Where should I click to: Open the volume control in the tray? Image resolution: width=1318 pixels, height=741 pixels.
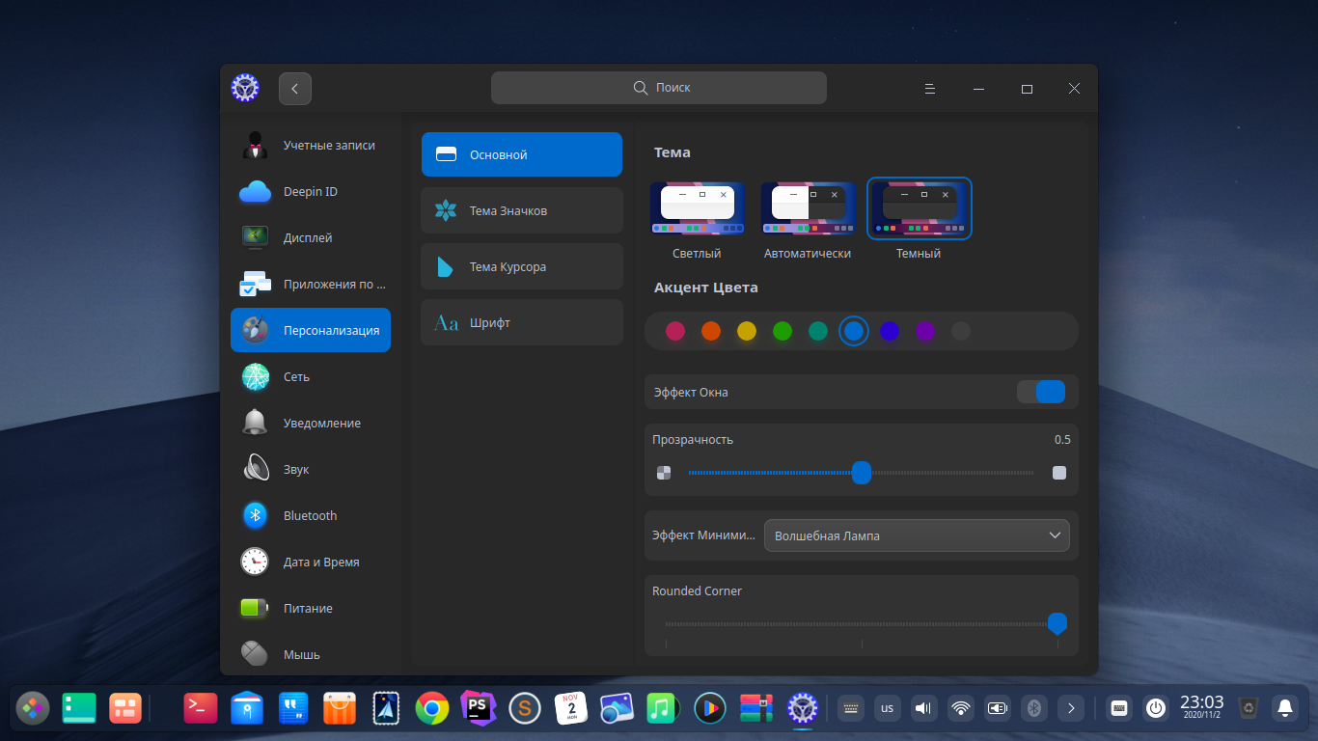[x=924, y=708]
